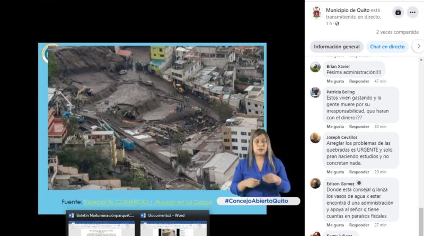Open El Comercio source link in slide

148,202
